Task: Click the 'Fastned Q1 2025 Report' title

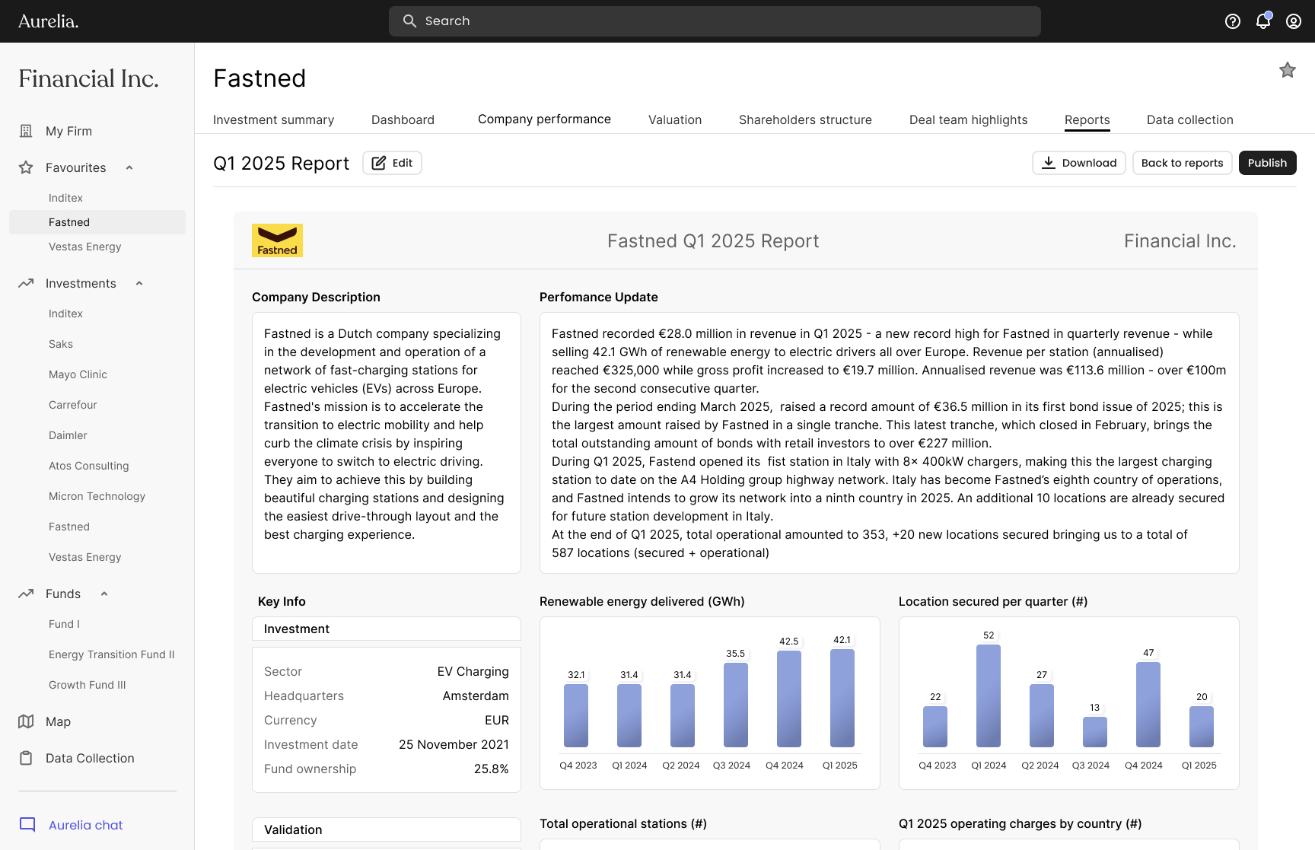Action: (x=713, y=240)
